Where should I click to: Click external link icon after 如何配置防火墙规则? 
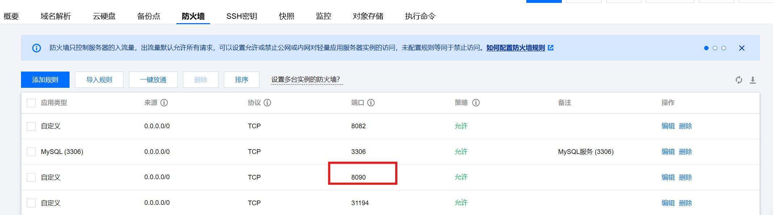pos(551,48)
